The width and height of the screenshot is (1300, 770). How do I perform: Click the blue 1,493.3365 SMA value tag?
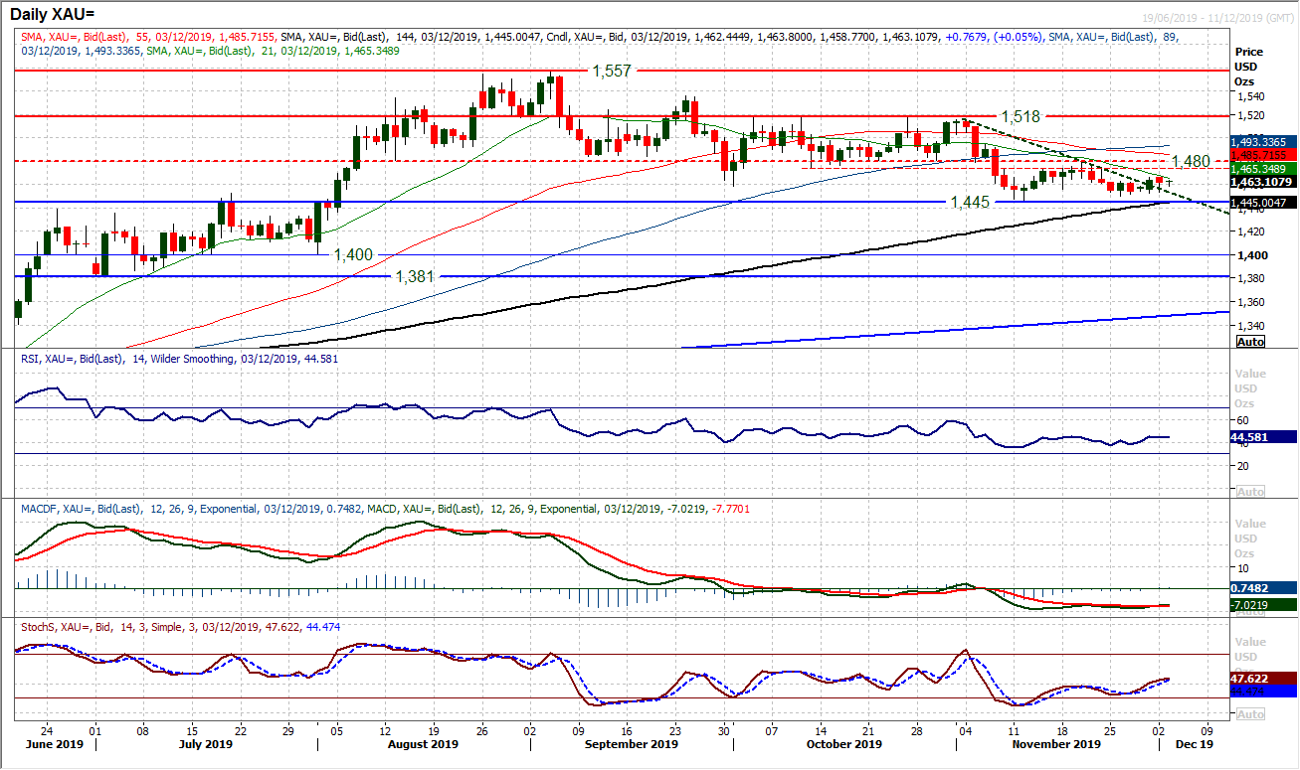coord(1263,142)
